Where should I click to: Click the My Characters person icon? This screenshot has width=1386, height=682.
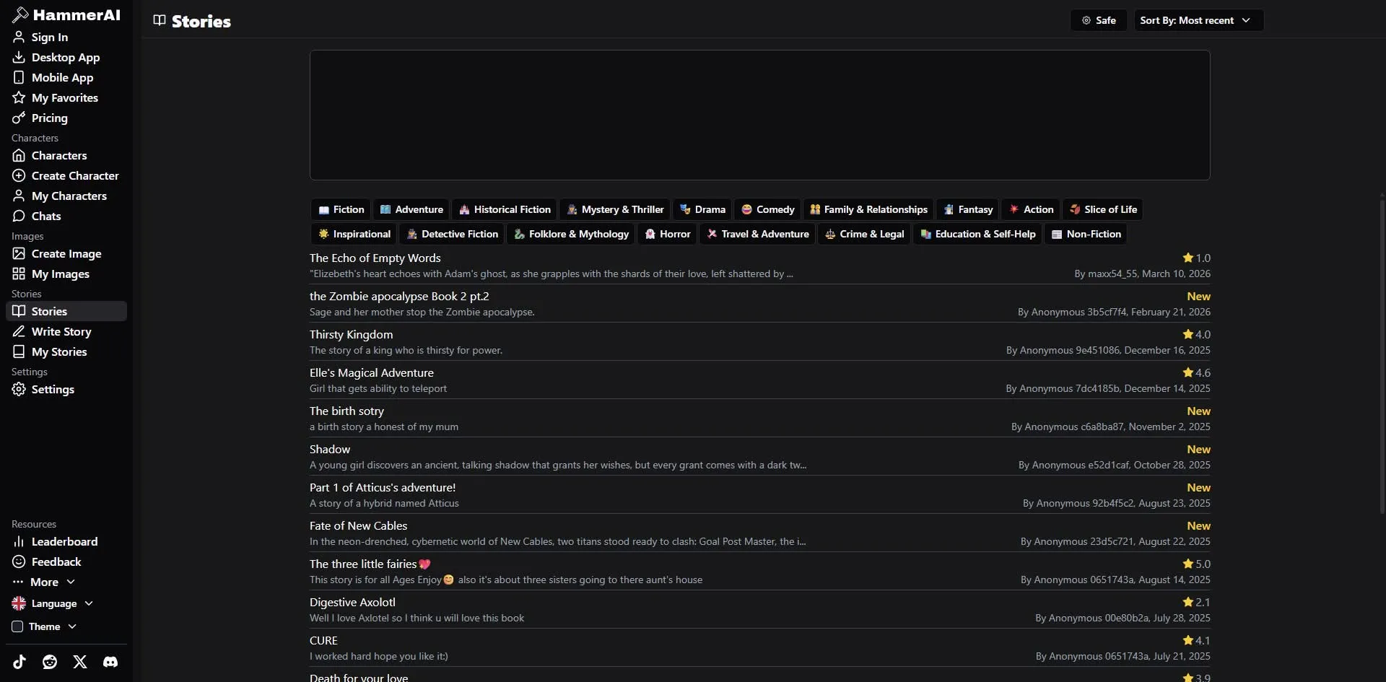[x=19, y=196]
